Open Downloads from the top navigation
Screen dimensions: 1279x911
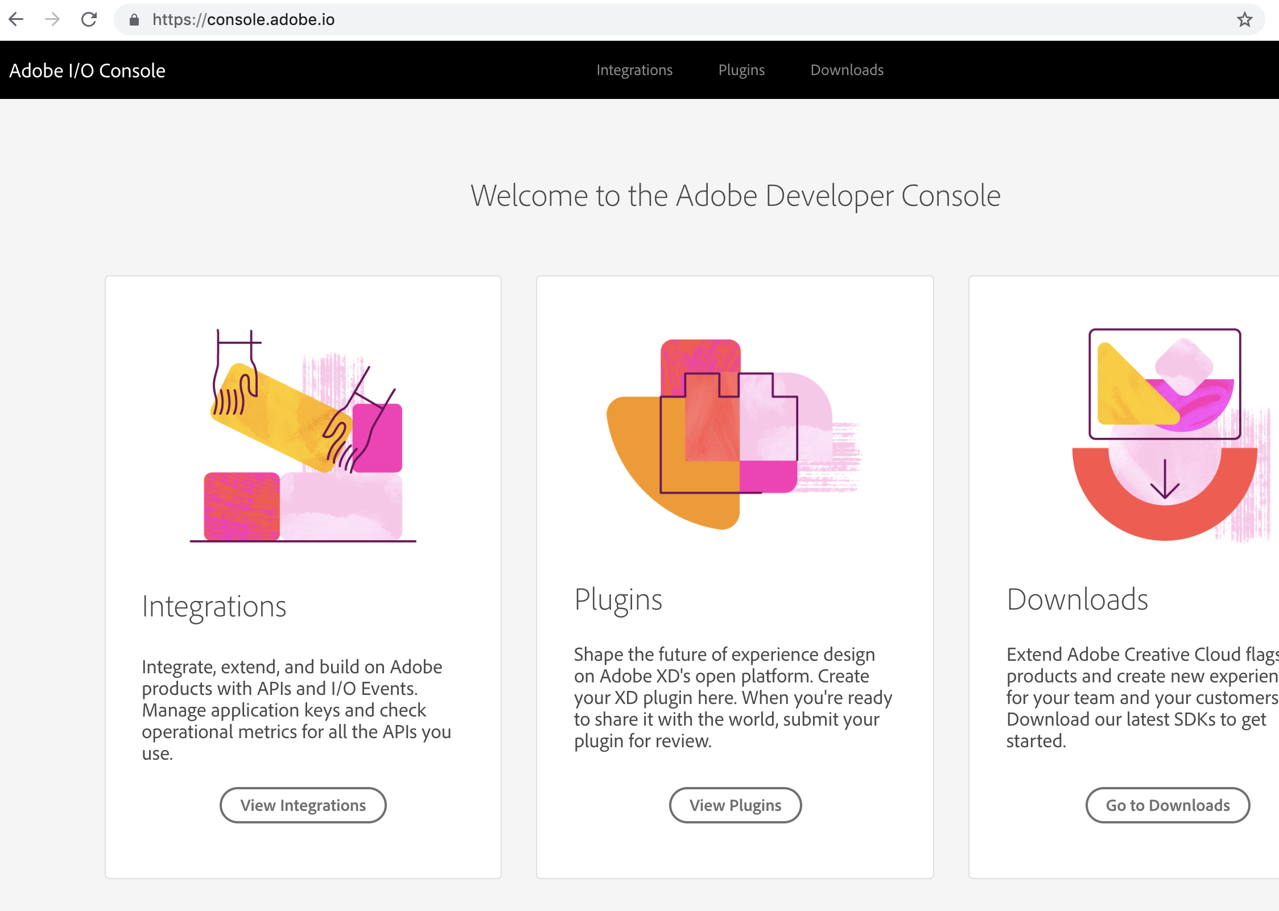[847, 69]
